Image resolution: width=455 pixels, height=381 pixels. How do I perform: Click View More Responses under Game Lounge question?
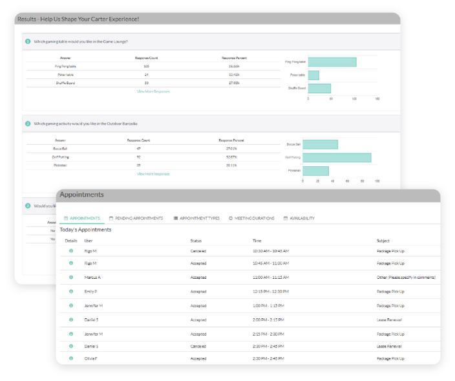(x=153, y=91)
